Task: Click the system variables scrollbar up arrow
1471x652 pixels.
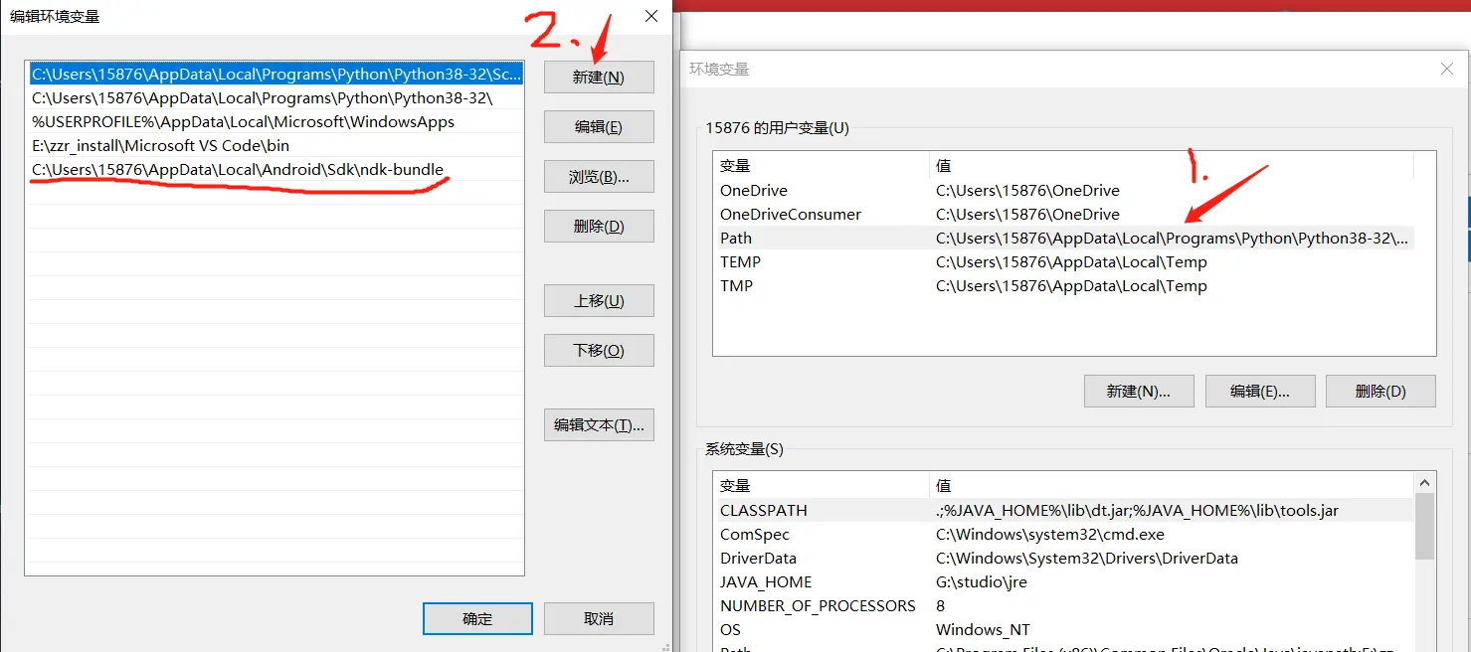Action: (x=1424, y=482)
